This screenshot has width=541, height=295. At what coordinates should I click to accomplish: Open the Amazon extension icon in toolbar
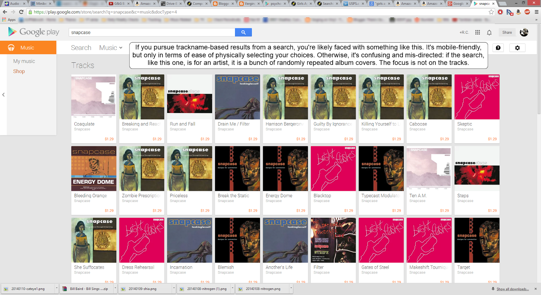(518, 12)
